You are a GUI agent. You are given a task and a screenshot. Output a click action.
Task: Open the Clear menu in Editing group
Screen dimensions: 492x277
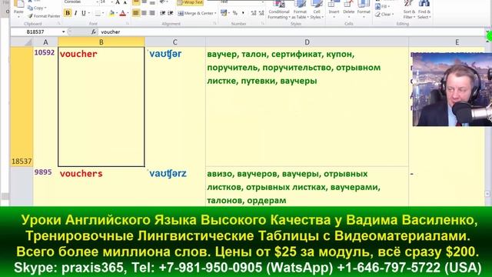pos(384,14)
